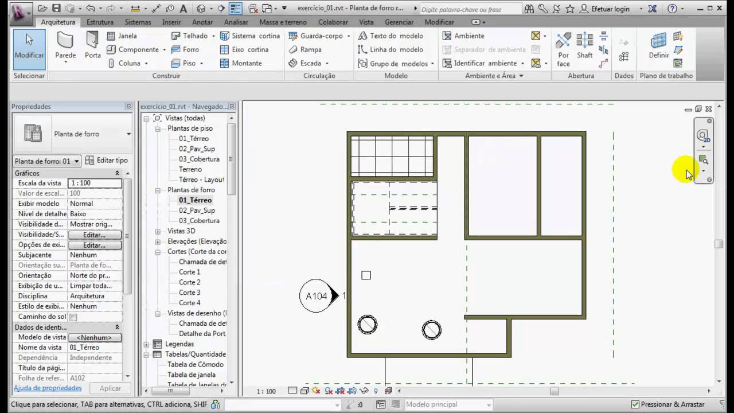The width and height of the screenshot is (734, 413).
Task: Open the Help question mark icon
Action: (672, 9)
